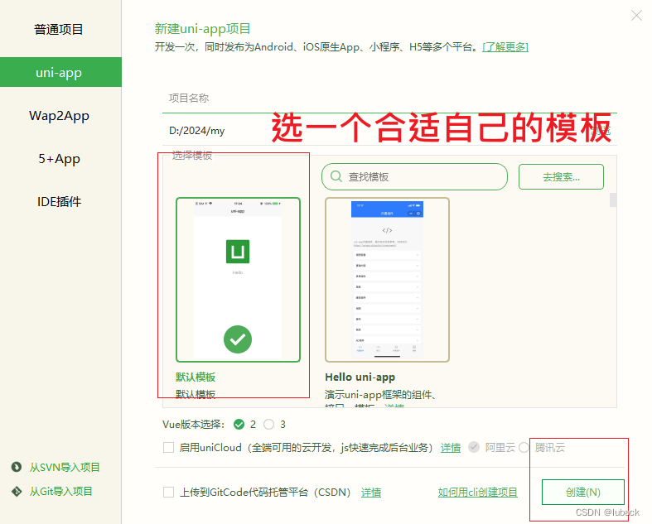Select the 普通项目 project type

pyautogui.click(x=59, y=30)
